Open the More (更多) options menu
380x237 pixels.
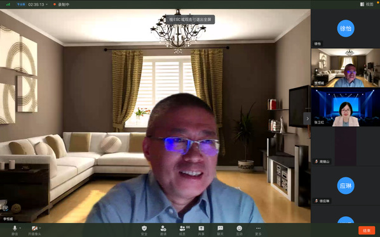click(x=259, y=230)
